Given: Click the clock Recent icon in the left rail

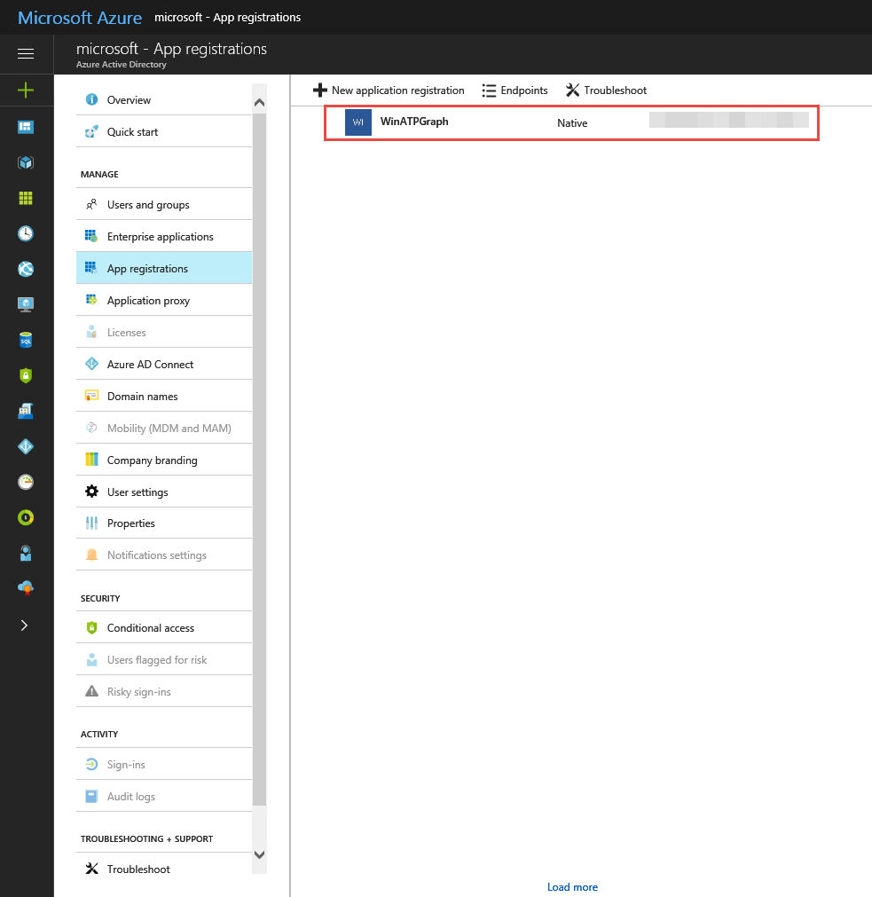Looking at the screenshot, I should point(26,233).
